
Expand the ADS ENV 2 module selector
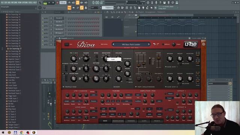[171, 87]
